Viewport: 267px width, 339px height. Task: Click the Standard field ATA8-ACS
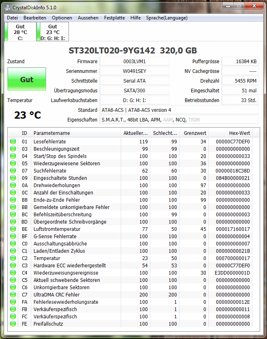point(179,110)
